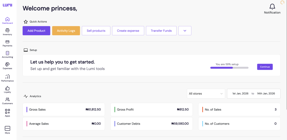Expand the More menu in sidebar
Viewport: 287px width, 140px height.
tap(7, 129)
